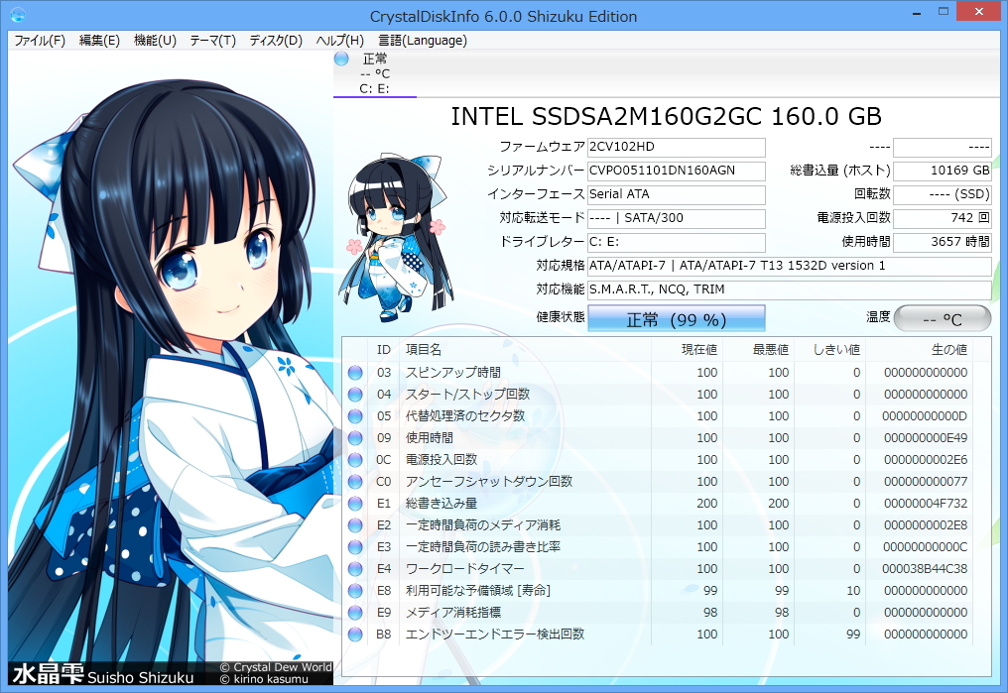Image resolution: width=1008 pixels, height=693 pixels.
Task: Click status icon next to 総書き込み量 attribute
Action: click(354, 503)
